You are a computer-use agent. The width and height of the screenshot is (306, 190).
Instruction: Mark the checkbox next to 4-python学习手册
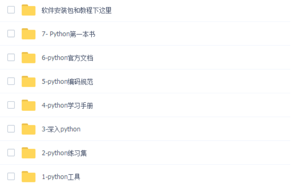[x=11, y=105]
